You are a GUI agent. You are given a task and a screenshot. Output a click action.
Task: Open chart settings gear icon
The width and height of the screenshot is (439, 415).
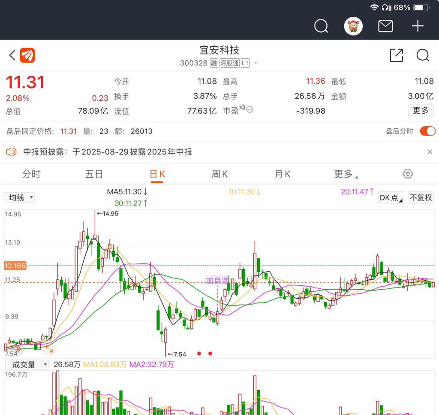[408, 174]
